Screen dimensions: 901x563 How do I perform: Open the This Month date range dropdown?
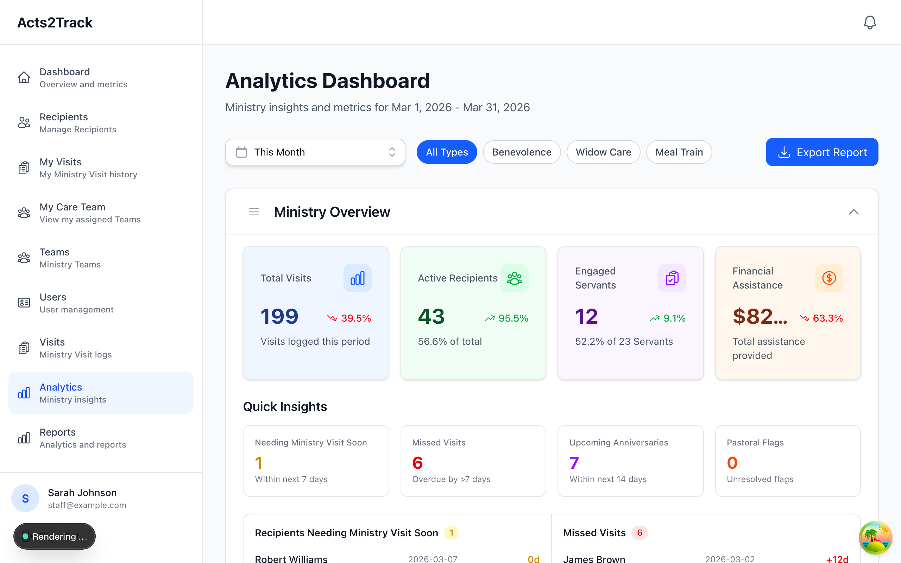coord(315,152)
